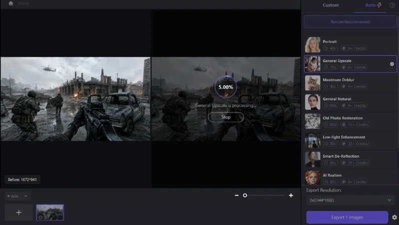
Task: Open Export Resolution 2x dropdown
Action: 350,200
